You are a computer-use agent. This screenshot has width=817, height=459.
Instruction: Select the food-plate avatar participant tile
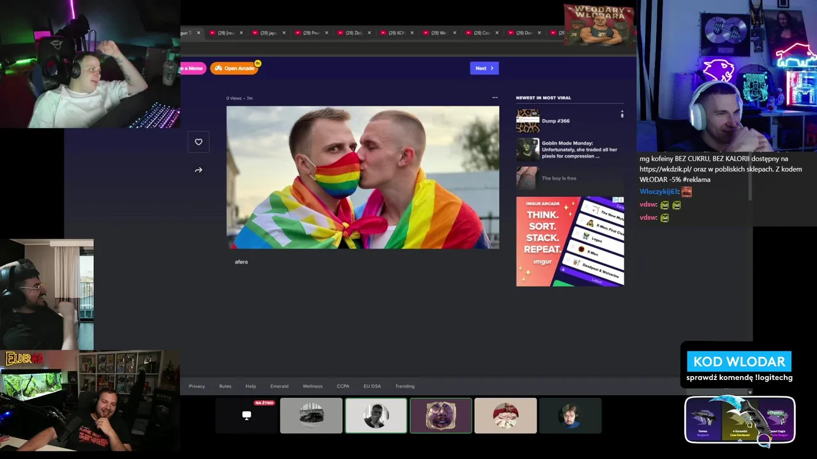506,416
